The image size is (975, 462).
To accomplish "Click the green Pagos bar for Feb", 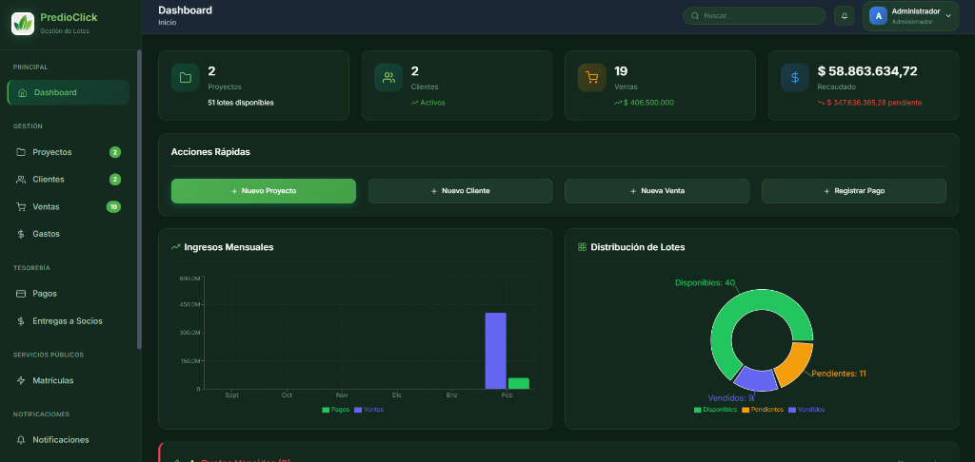I will tap(519, 383).
